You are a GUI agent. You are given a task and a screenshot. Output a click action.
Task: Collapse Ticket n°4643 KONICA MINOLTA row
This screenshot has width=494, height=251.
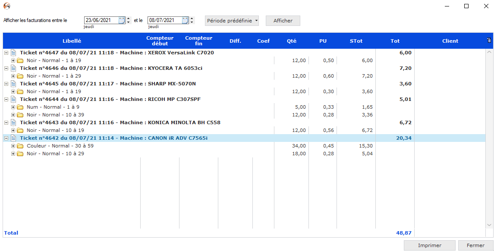(x=6, y=123)
